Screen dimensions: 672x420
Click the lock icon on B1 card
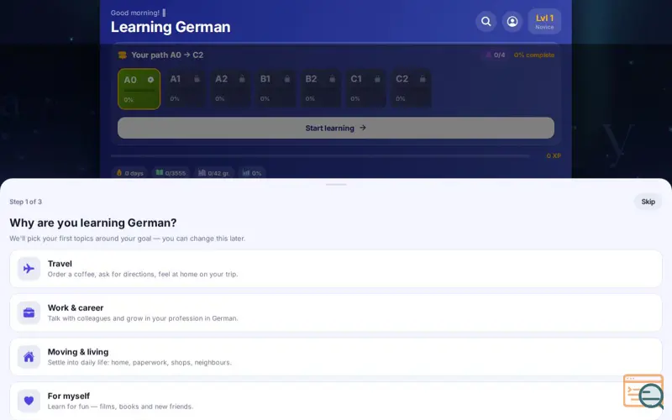pyautogui.click(x=287, y=79)
